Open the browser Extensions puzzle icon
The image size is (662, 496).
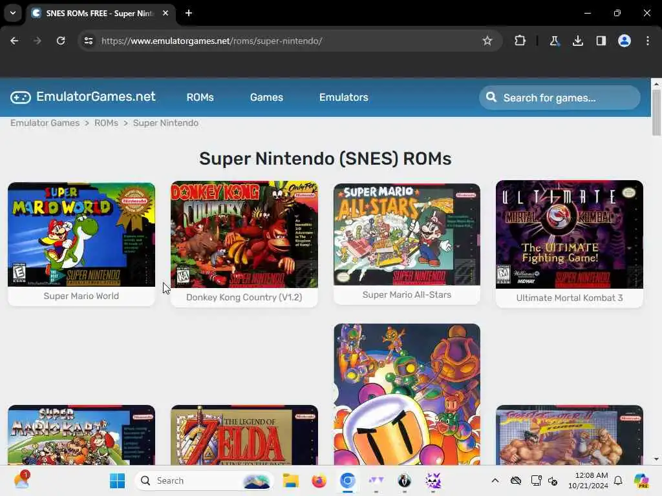520,41
